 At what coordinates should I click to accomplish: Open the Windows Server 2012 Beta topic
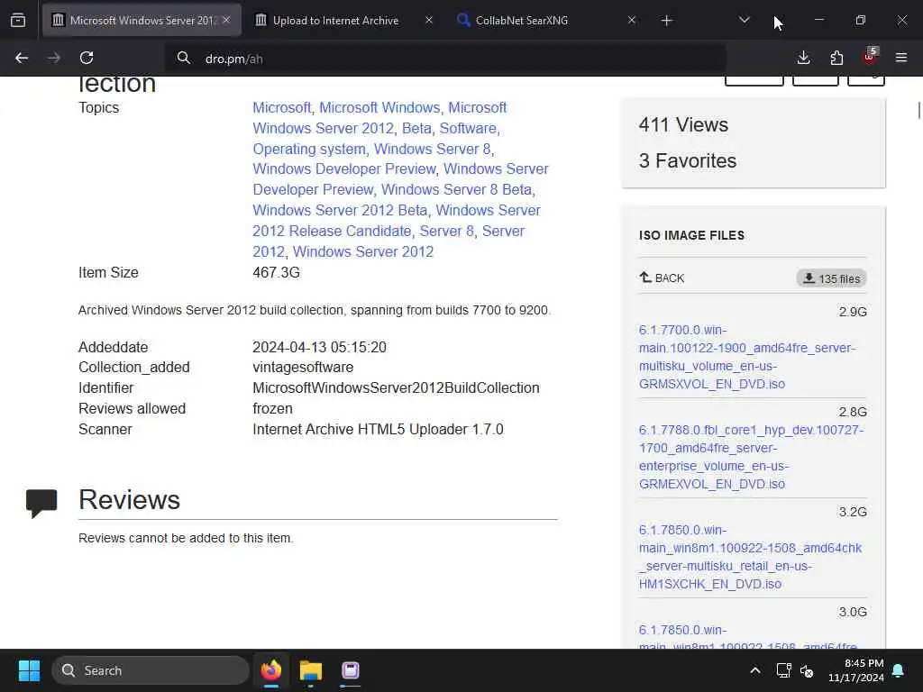coord(340,210)
